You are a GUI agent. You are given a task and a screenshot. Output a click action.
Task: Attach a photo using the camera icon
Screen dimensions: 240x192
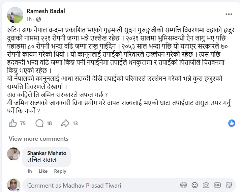tap(206, 185)
